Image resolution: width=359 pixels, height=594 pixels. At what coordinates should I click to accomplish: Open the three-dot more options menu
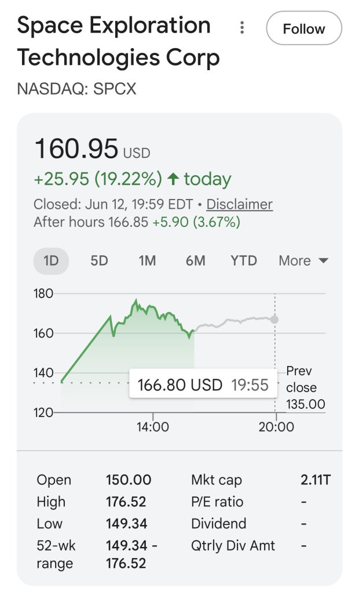click(242, 28)
